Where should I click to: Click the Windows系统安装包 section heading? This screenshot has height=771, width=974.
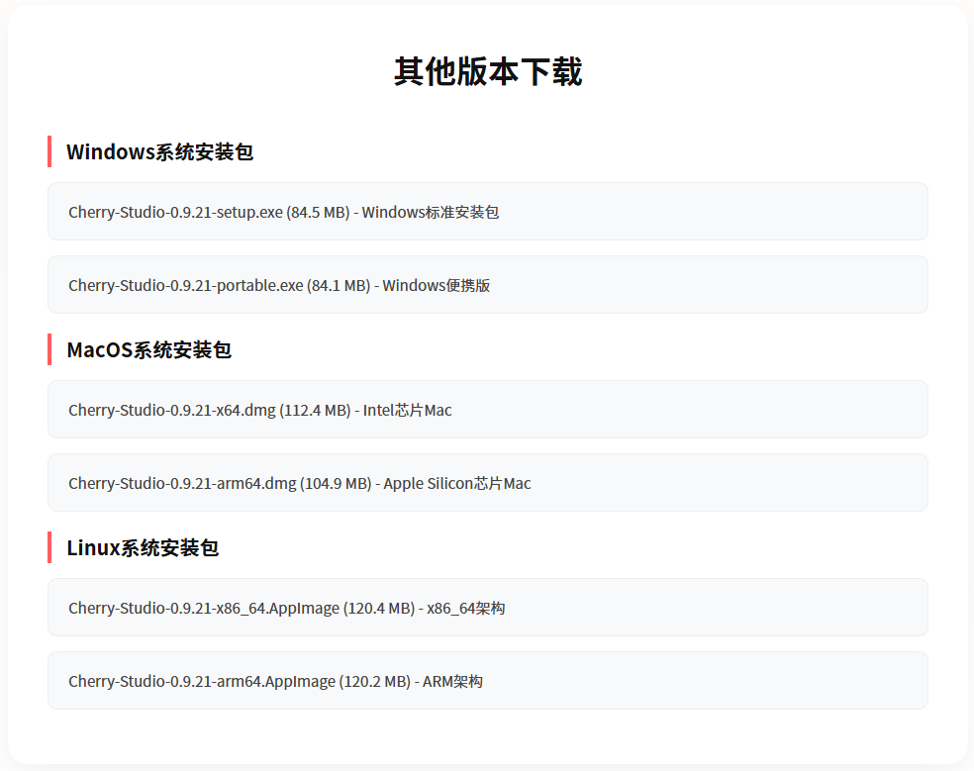tap(159, 152)
